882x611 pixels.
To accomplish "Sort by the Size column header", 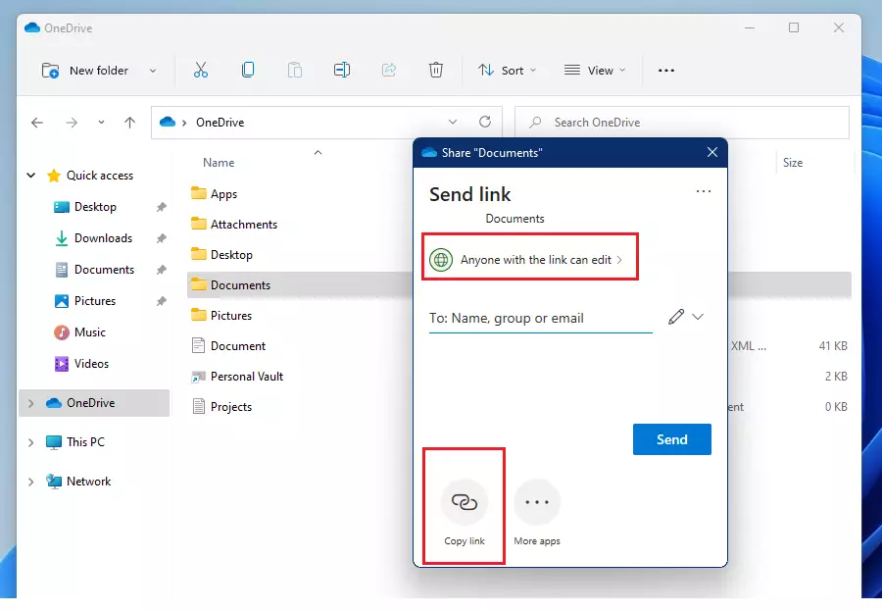I will click(x=793, y=163).
